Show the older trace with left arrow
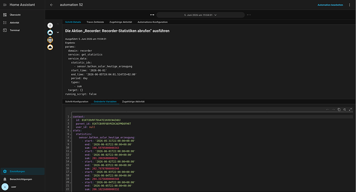 [x=152, y=15]
